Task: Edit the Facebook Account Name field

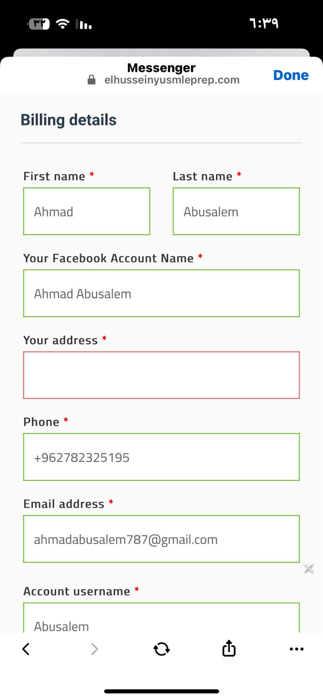Action: coord(161,293)
